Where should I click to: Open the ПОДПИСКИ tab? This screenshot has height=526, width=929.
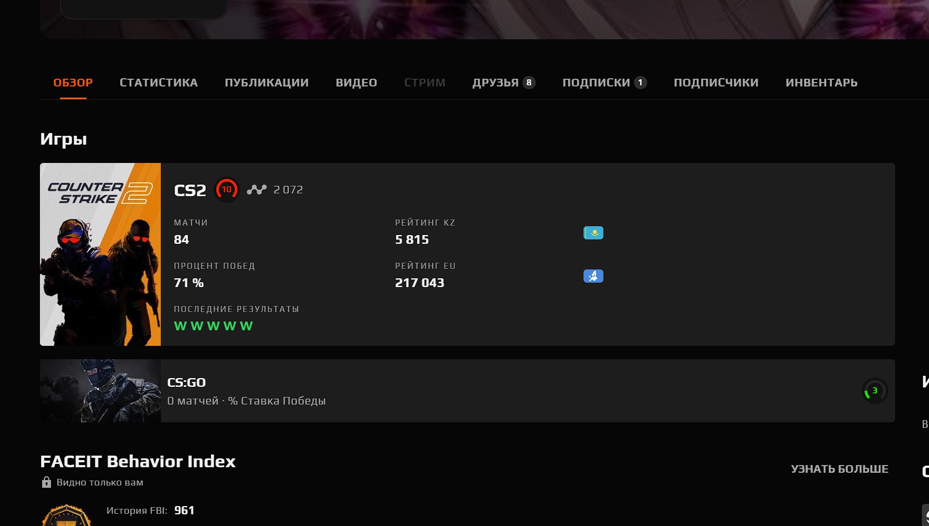point(605,83)
